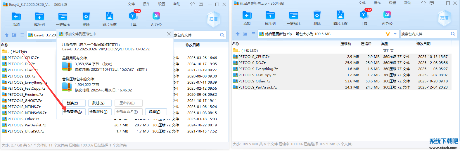The width and height of the screenshot is (460, 152).
Task: Select PETOOLS_GHOST.7z in left window
Action: (x=25, y=100)
